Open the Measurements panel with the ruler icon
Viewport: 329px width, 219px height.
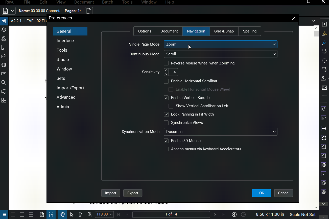tap(4, 74)
